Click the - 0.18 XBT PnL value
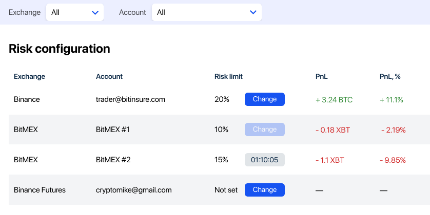Image resolution: width=430 pixels, height=215 pixels. [333, 130]
